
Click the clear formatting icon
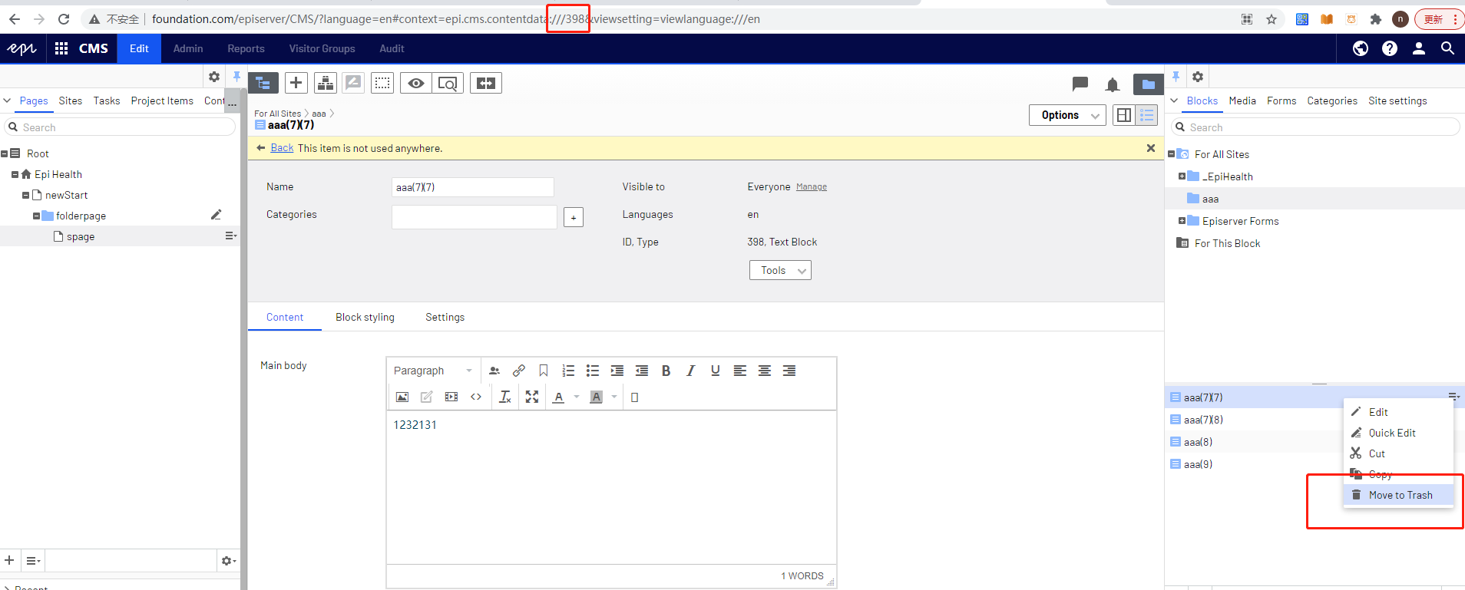(504, 397)
